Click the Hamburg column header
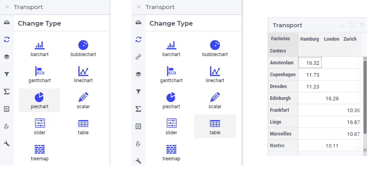 309,39
